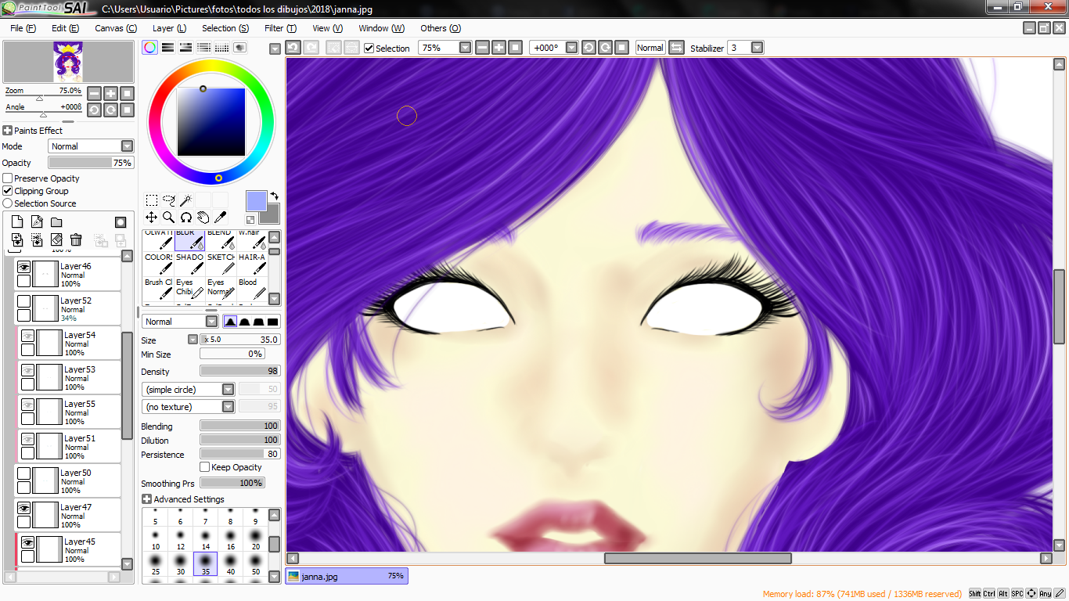Create a new linework layer
Image resolution: width=1069 pixels, height=601 pixels.
point(37,222)
